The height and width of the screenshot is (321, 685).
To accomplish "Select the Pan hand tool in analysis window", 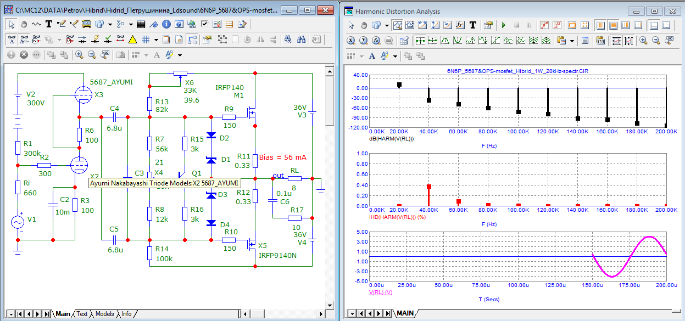I will [364, 25].
